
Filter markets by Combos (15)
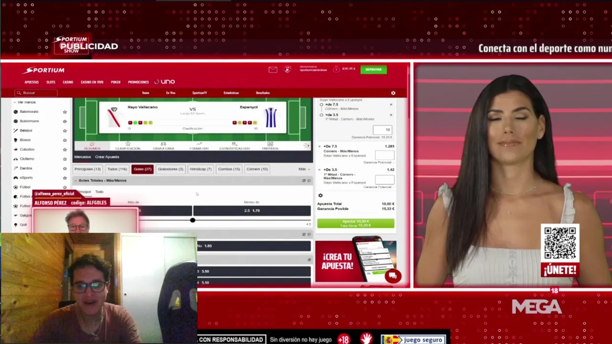[229, 169]
